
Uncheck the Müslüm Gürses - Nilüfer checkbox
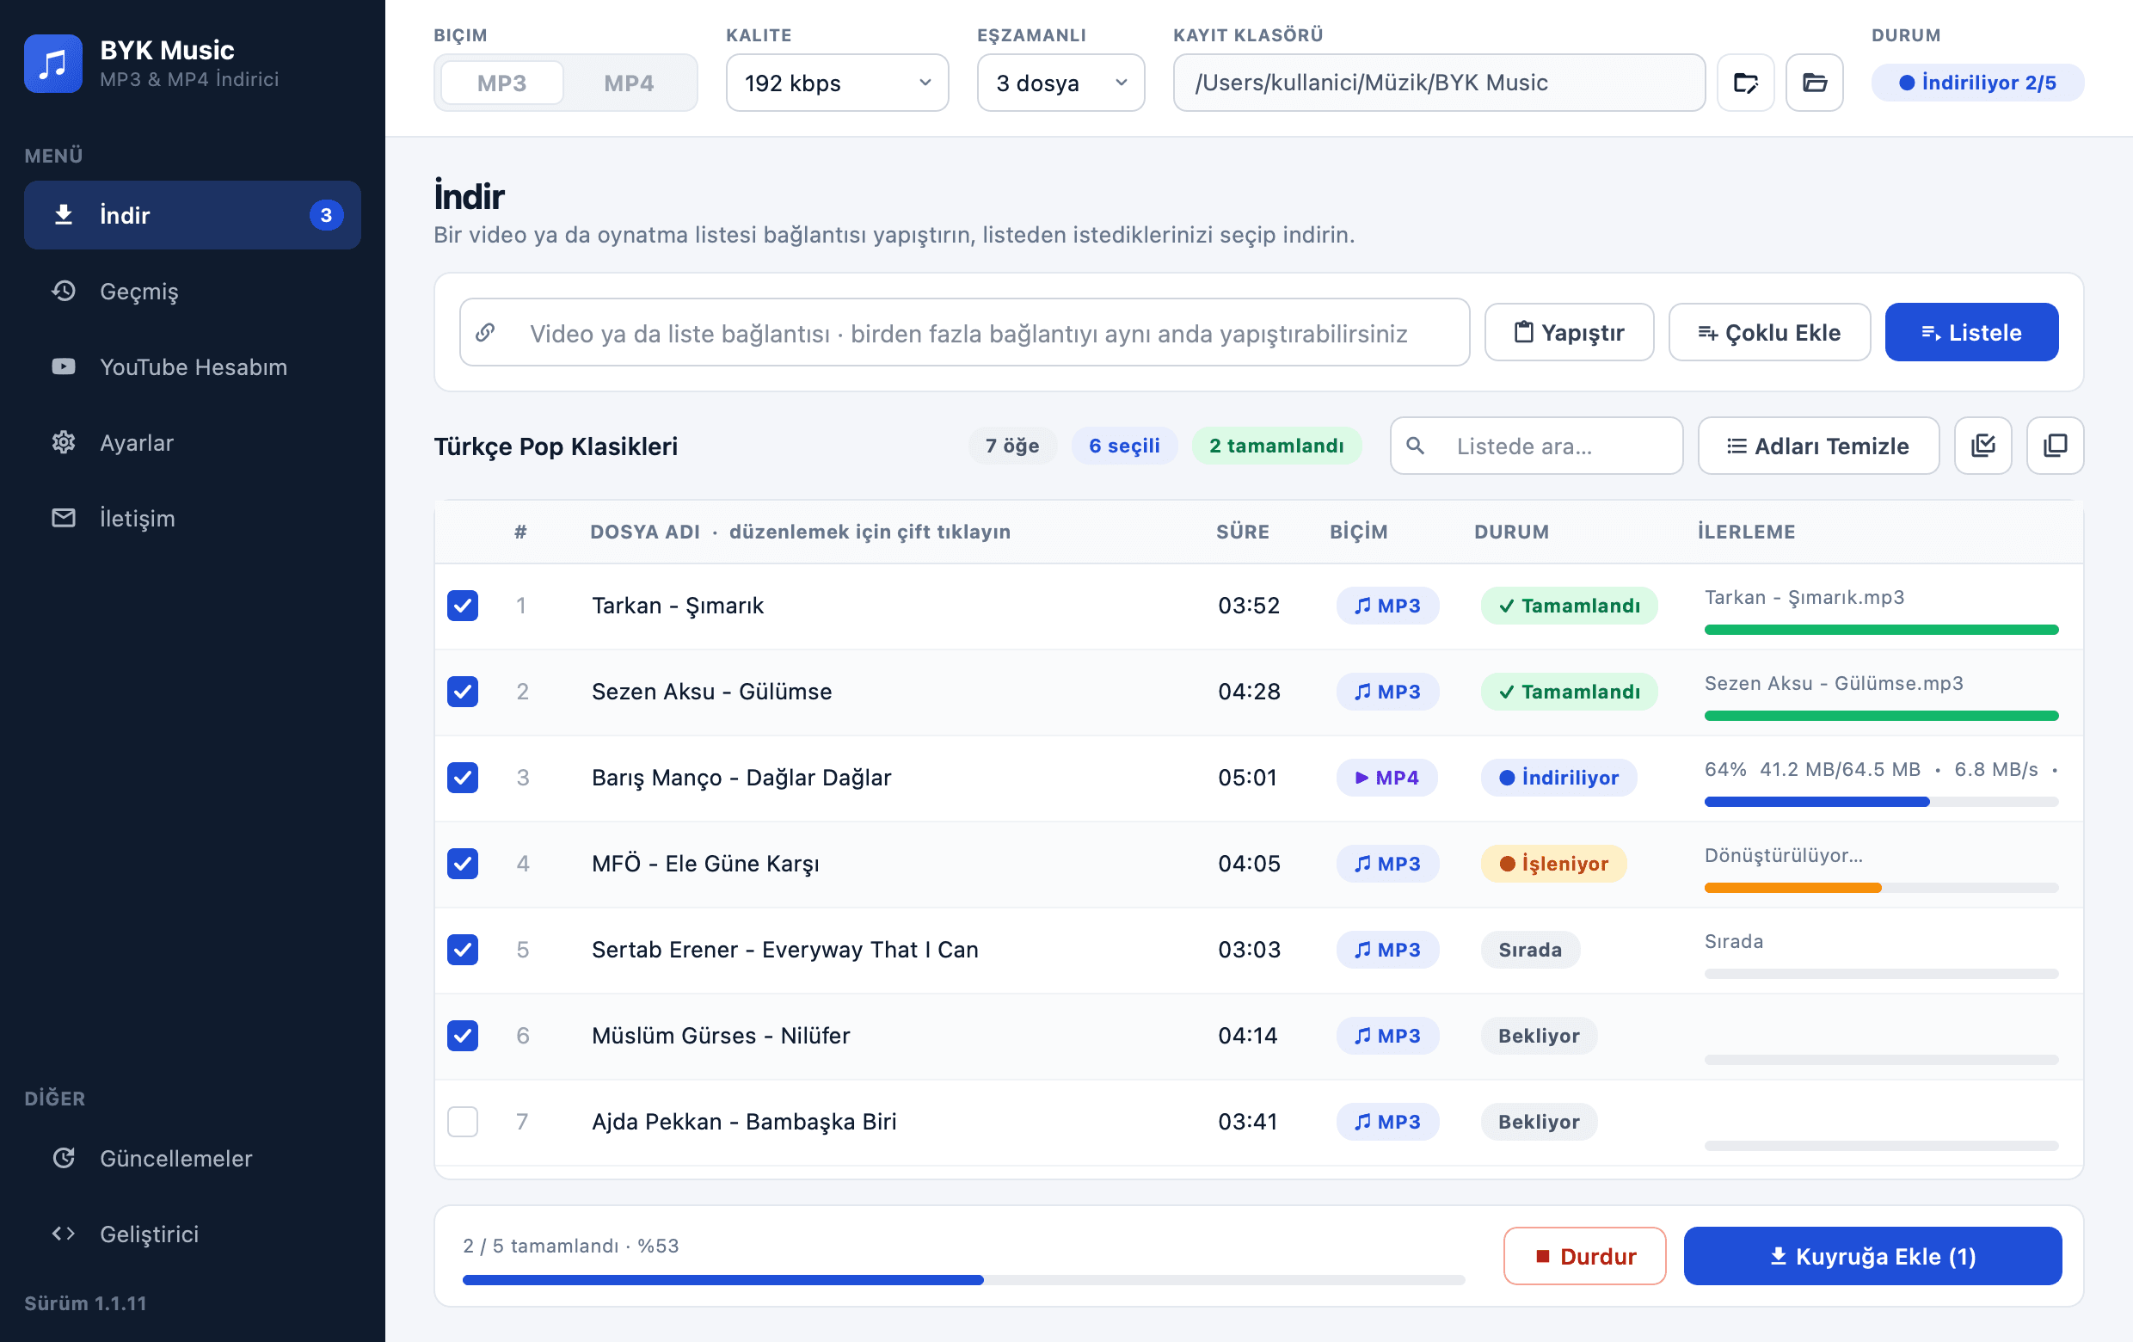[x=463, y=1036]
